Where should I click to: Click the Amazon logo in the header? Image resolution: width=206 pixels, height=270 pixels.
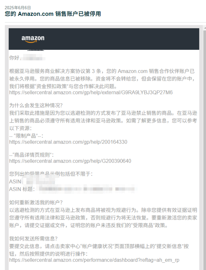click(x=33, y=39)
